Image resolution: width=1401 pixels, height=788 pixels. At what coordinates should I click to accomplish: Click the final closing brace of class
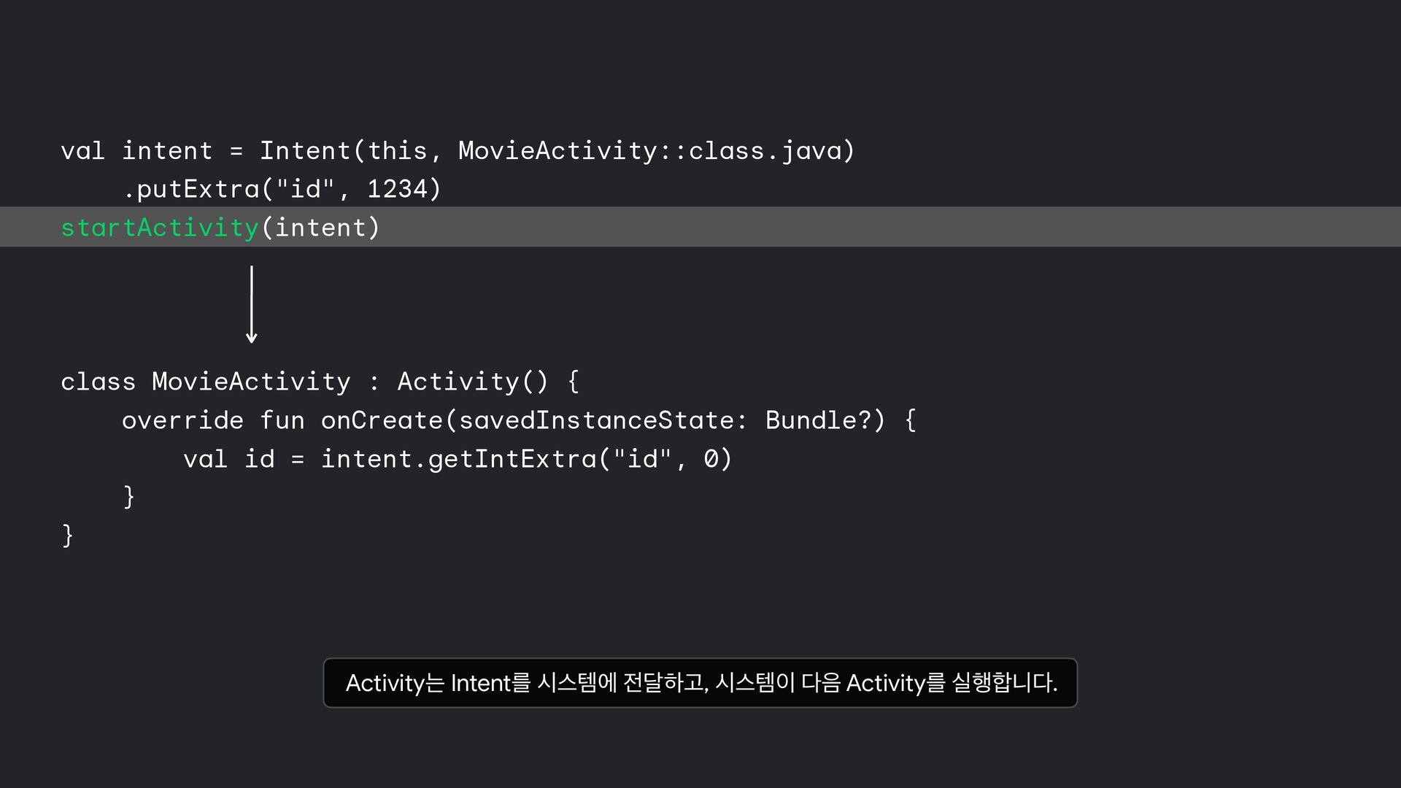click(x=68, y=536)
